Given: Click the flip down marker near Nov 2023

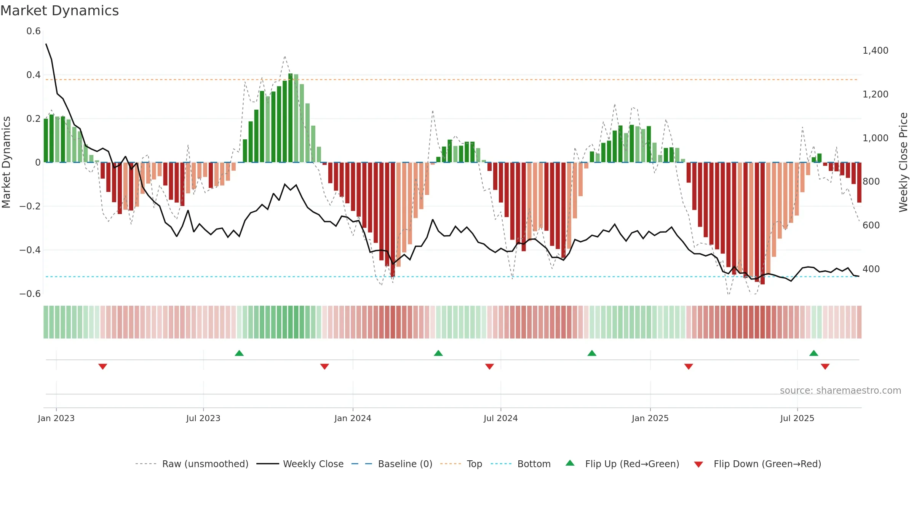Looking at the screenshot, I should (x=324, y=366).
